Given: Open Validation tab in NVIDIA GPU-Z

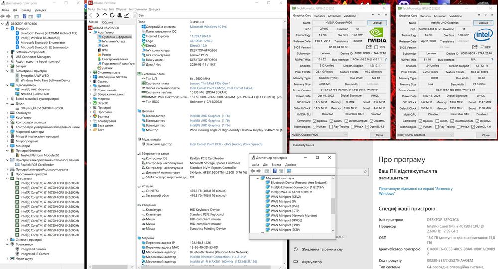Looking at the screenshot, I should pos(350,16).
